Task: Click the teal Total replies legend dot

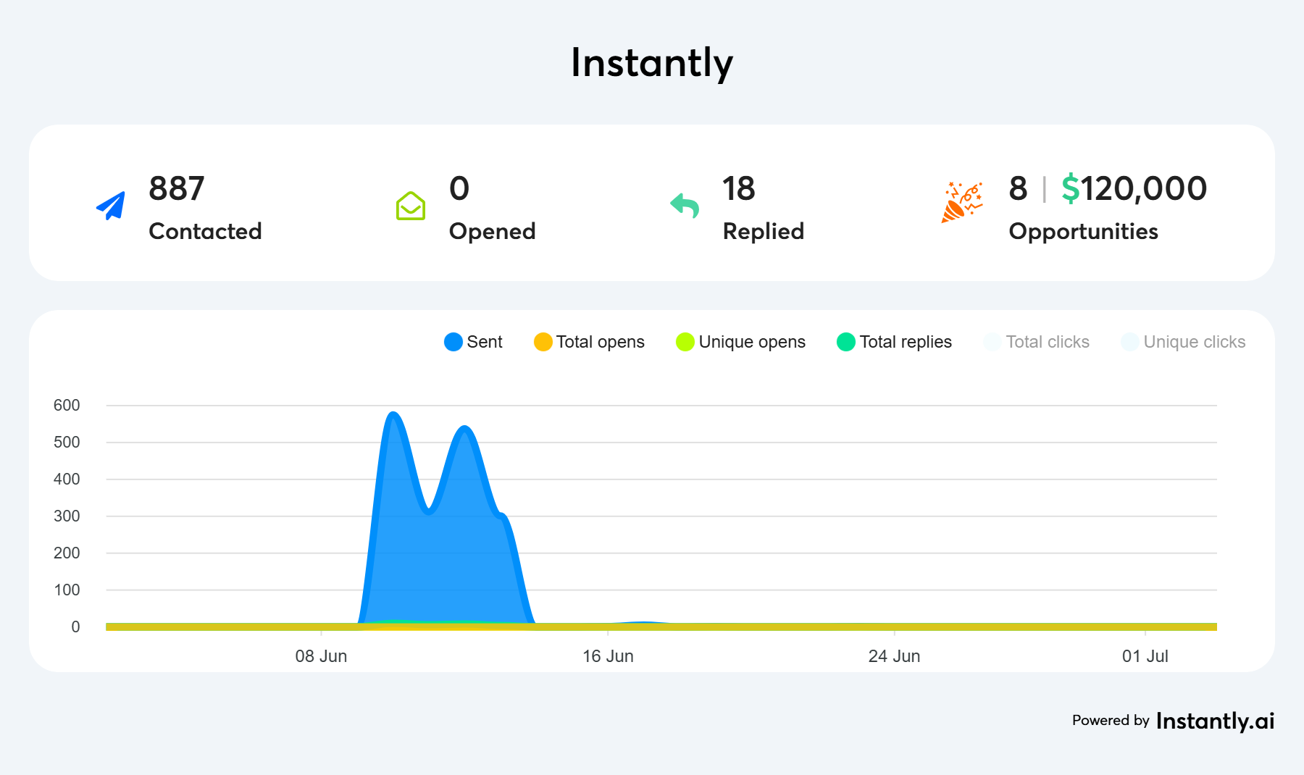Action: click(845, 341)
